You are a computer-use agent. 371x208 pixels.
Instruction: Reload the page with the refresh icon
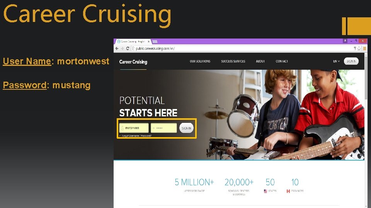click(128, 49)
